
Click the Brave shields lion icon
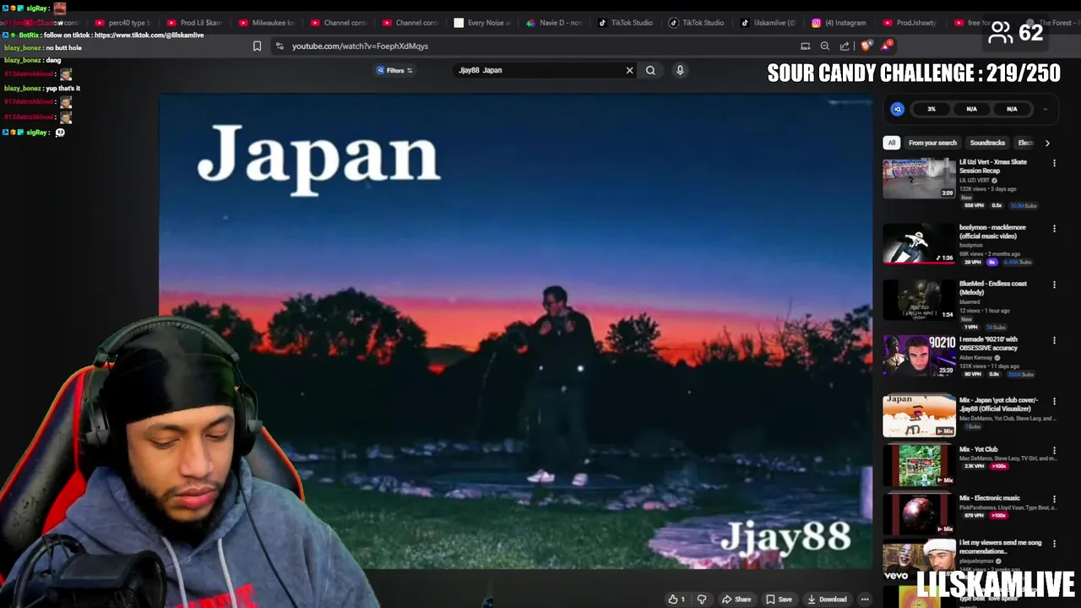[x=866, y=46]
